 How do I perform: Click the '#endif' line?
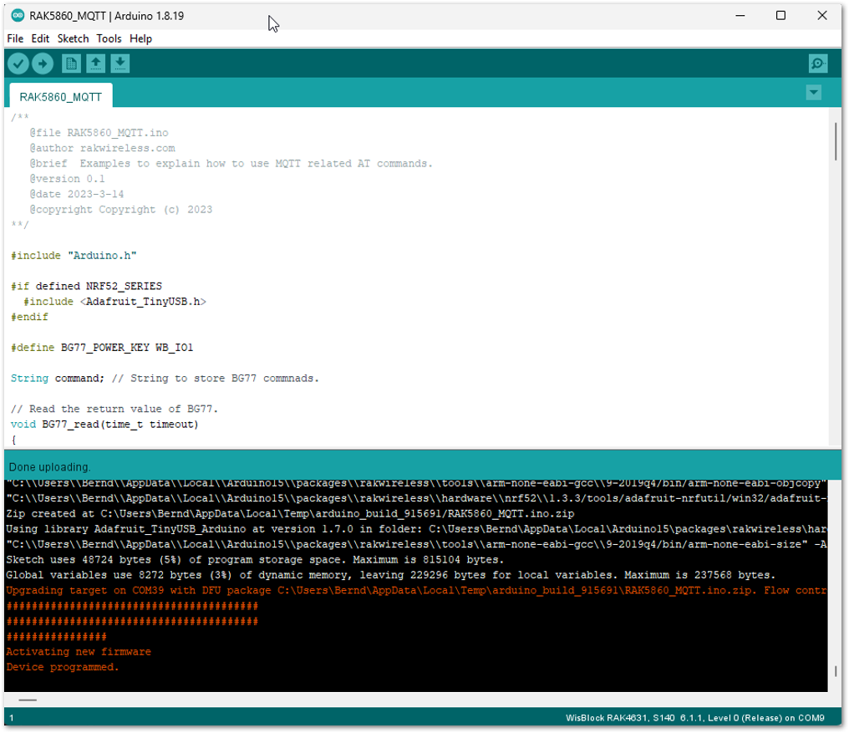pos(29,317)
